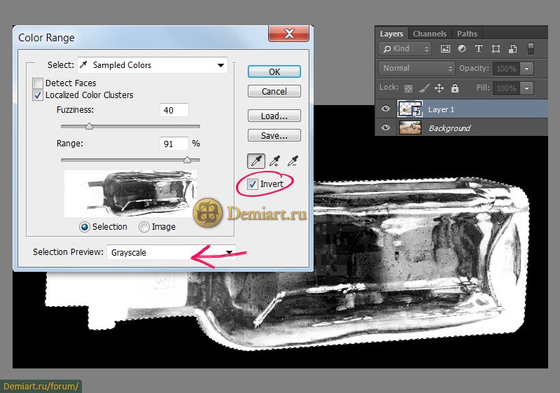Filter layers by type layer icon
This screenshot has width=560, height=393.
(x=479, y=48)
